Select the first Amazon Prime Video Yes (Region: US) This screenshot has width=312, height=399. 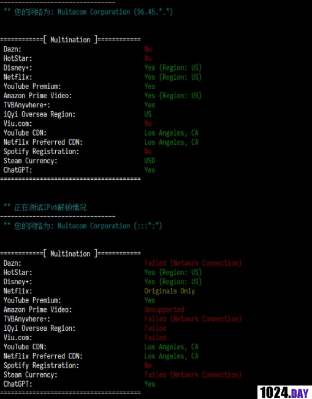[173, 96]
